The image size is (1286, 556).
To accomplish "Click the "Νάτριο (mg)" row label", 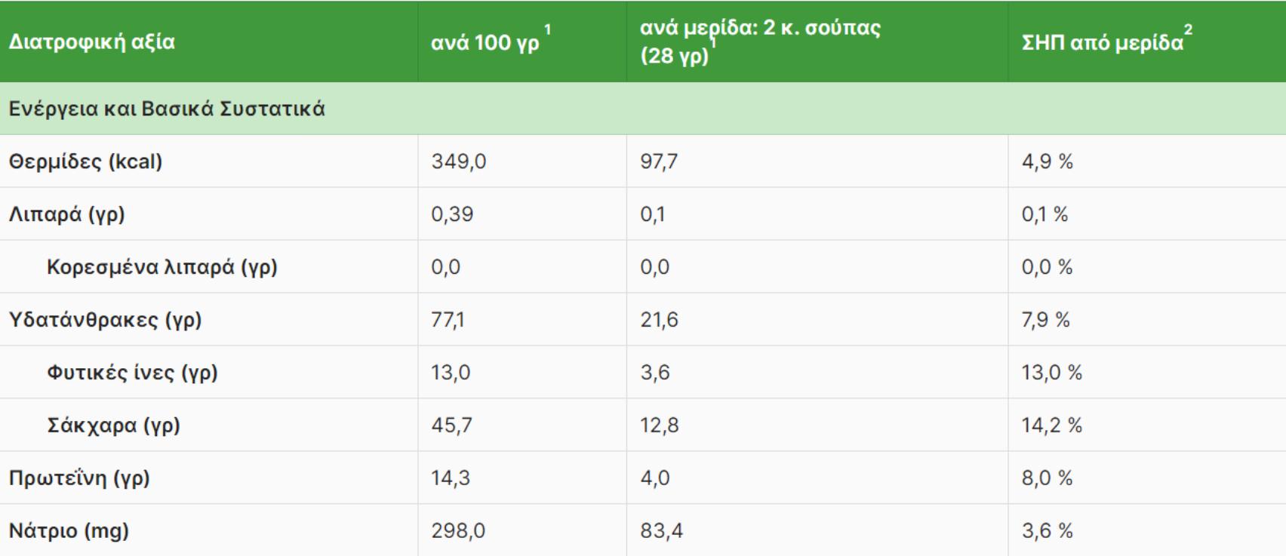I will pos(69,531).
